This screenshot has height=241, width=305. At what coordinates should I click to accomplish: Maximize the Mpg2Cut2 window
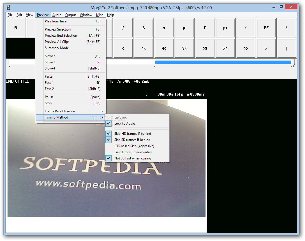click(281, 7)
